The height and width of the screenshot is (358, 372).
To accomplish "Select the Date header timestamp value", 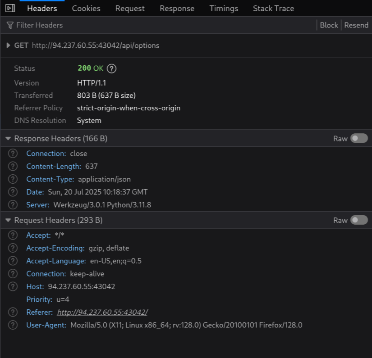I will [98, 192].
